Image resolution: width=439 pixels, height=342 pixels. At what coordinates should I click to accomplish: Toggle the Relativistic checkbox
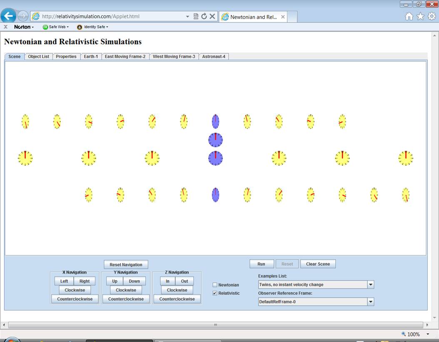click(215, 293)
